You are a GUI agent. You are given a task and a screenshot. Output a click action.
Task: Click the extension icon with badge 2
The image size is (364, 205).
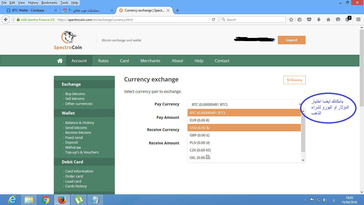pos(348,19)
